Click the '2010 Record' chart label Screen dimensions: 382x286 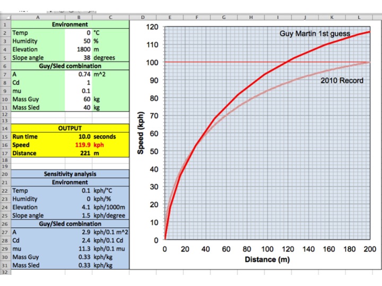(342, 81)
